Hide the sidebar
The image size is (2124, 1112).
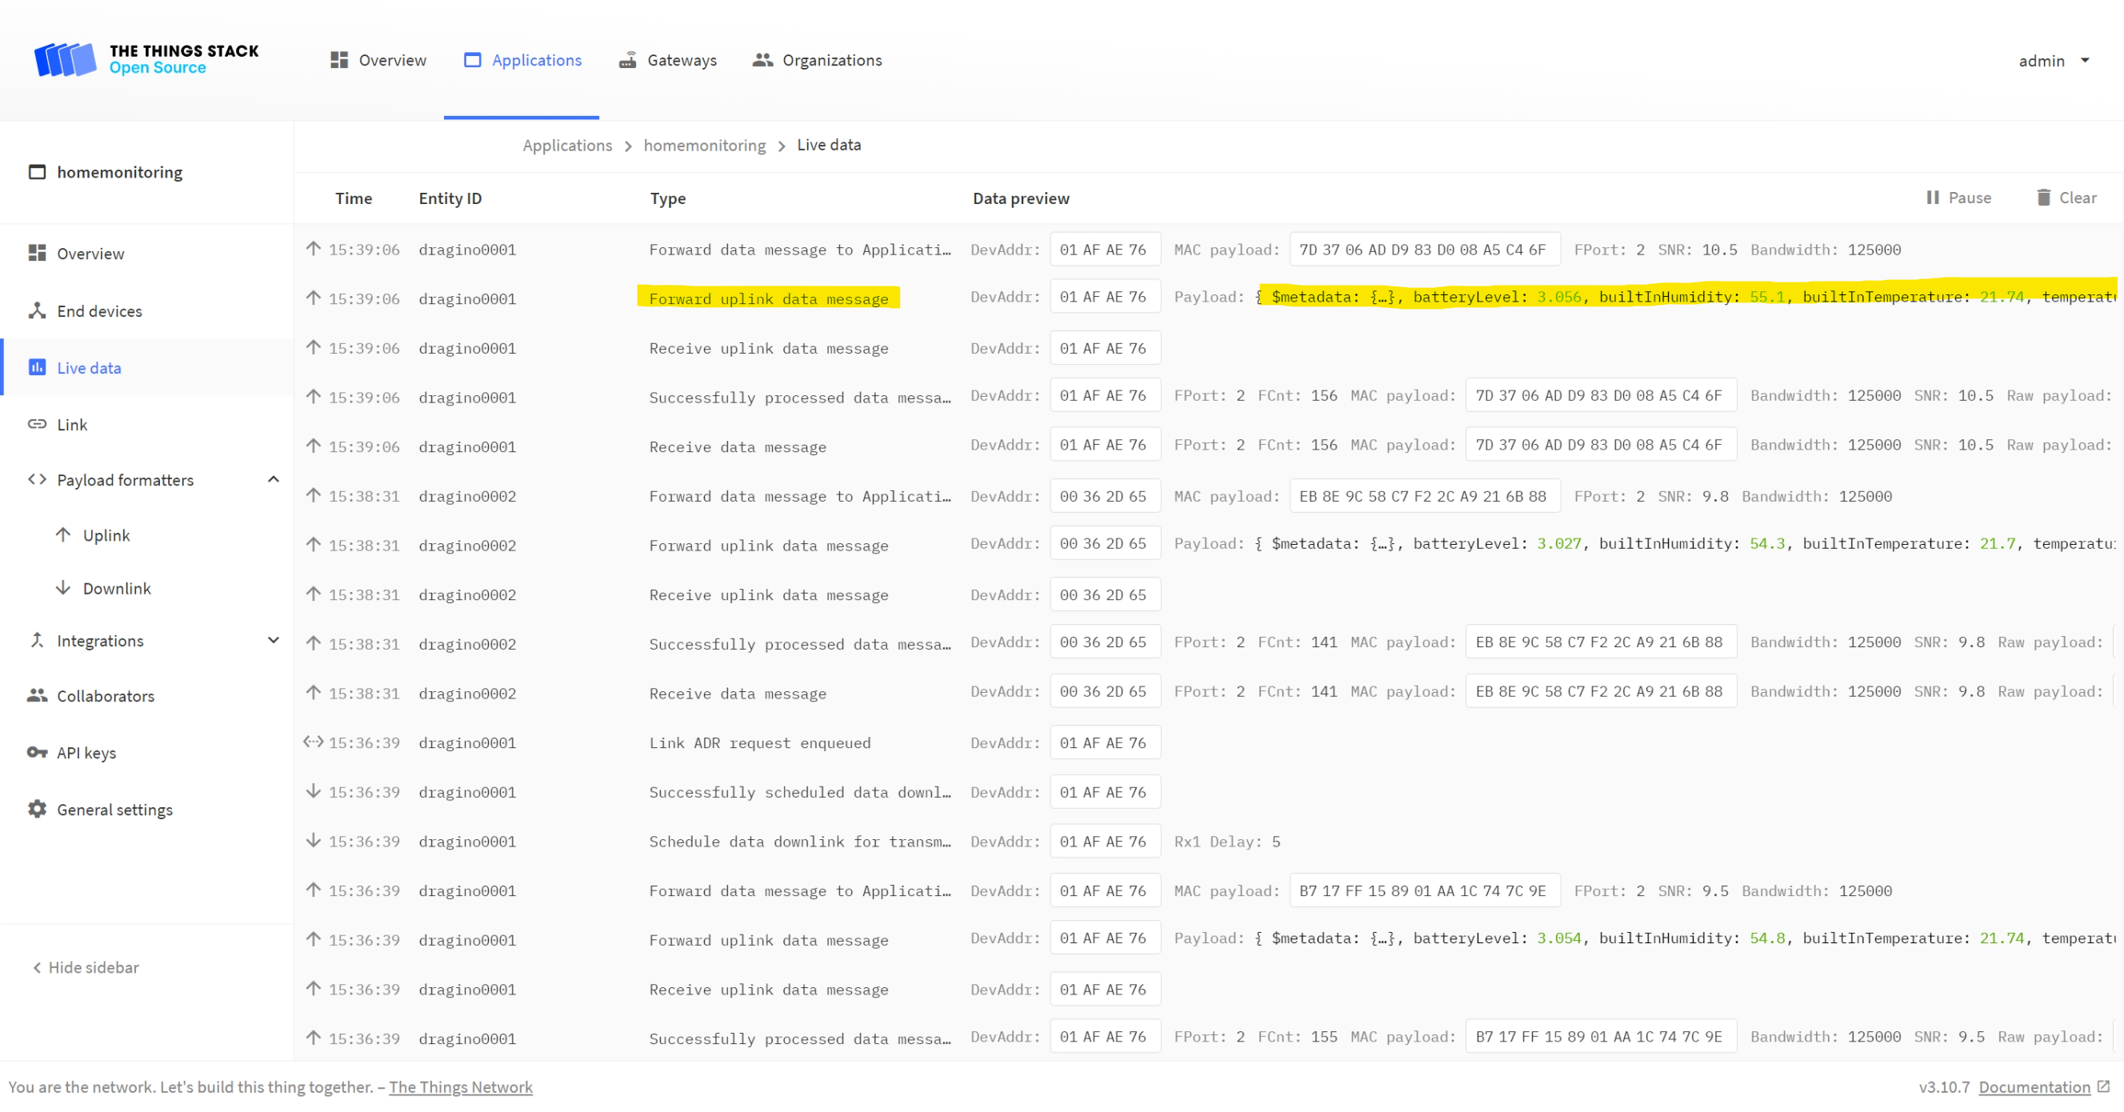pos(86,968)
